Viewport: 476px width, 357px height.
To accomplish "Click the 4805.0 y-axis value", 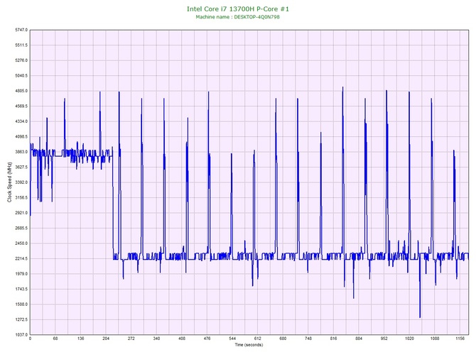I will pyautogui.click(x=21, y=91).
